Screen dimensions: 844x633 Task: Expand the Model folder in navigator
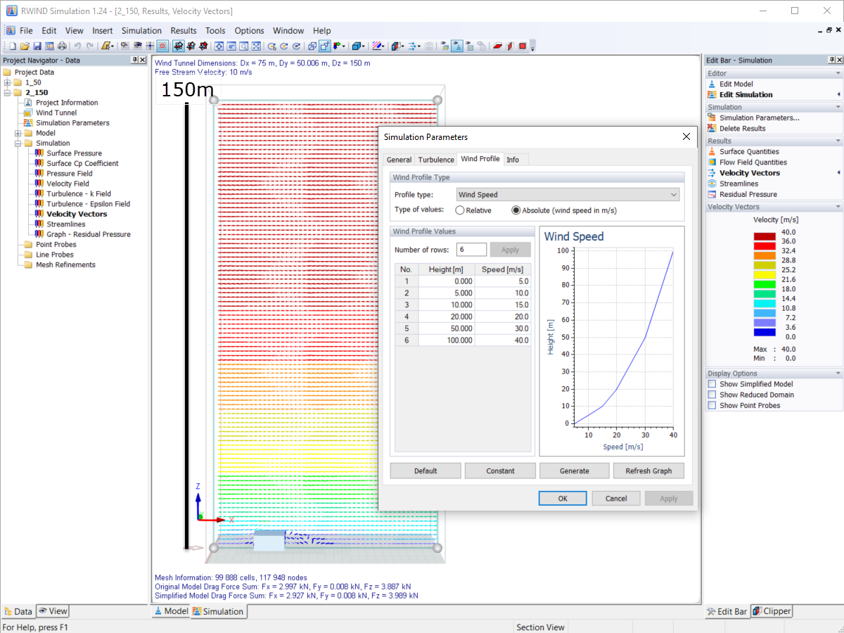(x=18, y=133)
